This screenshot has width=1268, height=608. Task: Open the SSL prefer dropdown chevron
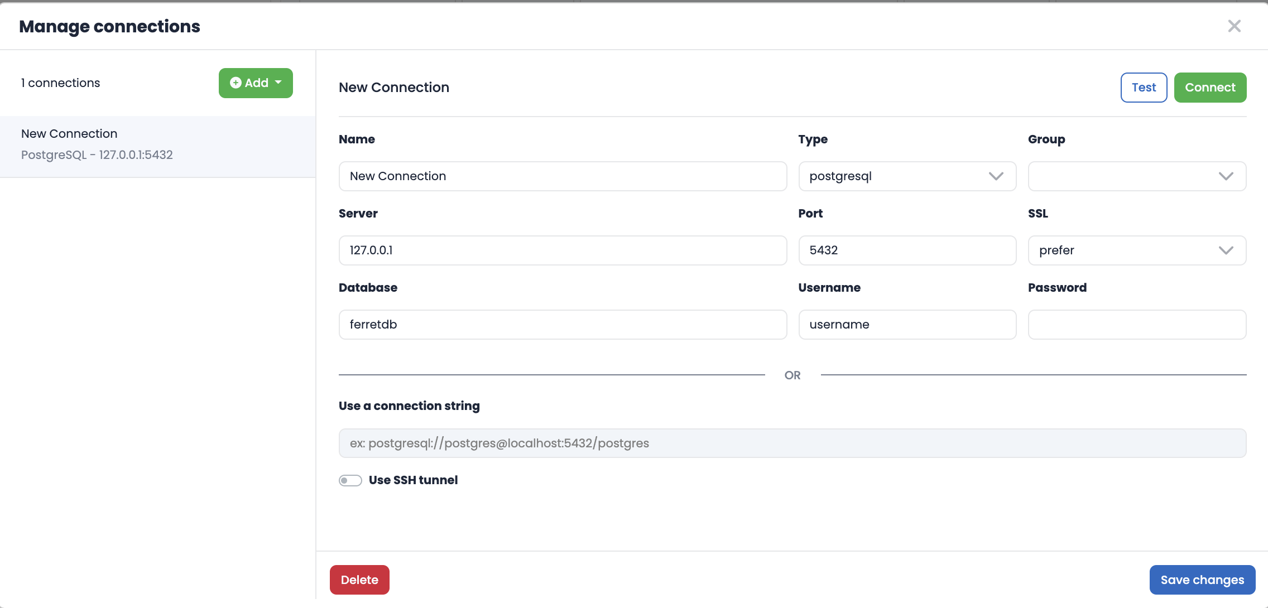pyautogui.click(x=1226, y=250)
